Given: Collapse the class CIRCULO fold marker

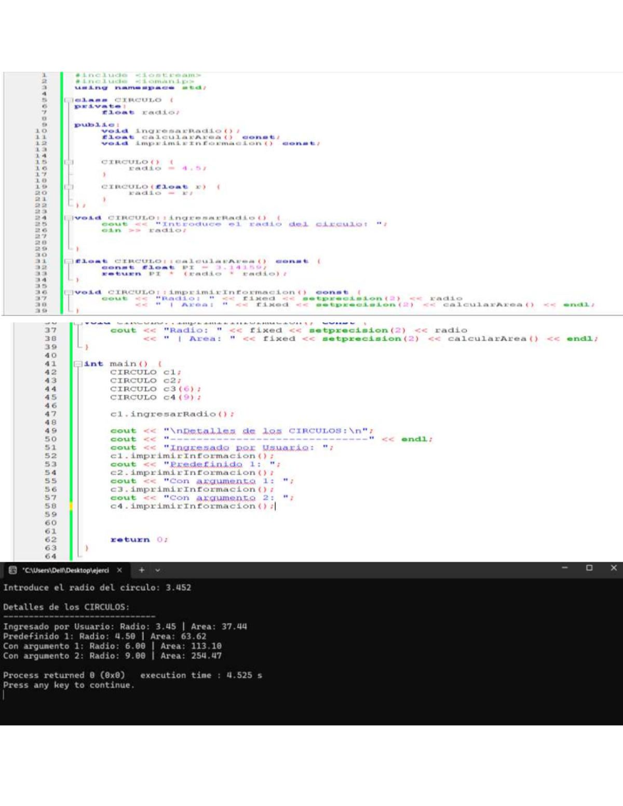Looking at the screenshot, I should tap(68, 100).
